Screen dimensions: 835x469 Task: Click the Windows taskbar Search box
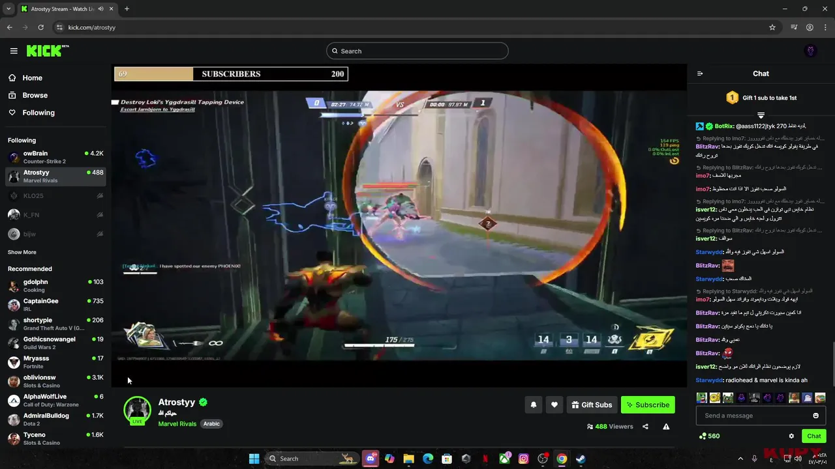[x=312, y=459]
